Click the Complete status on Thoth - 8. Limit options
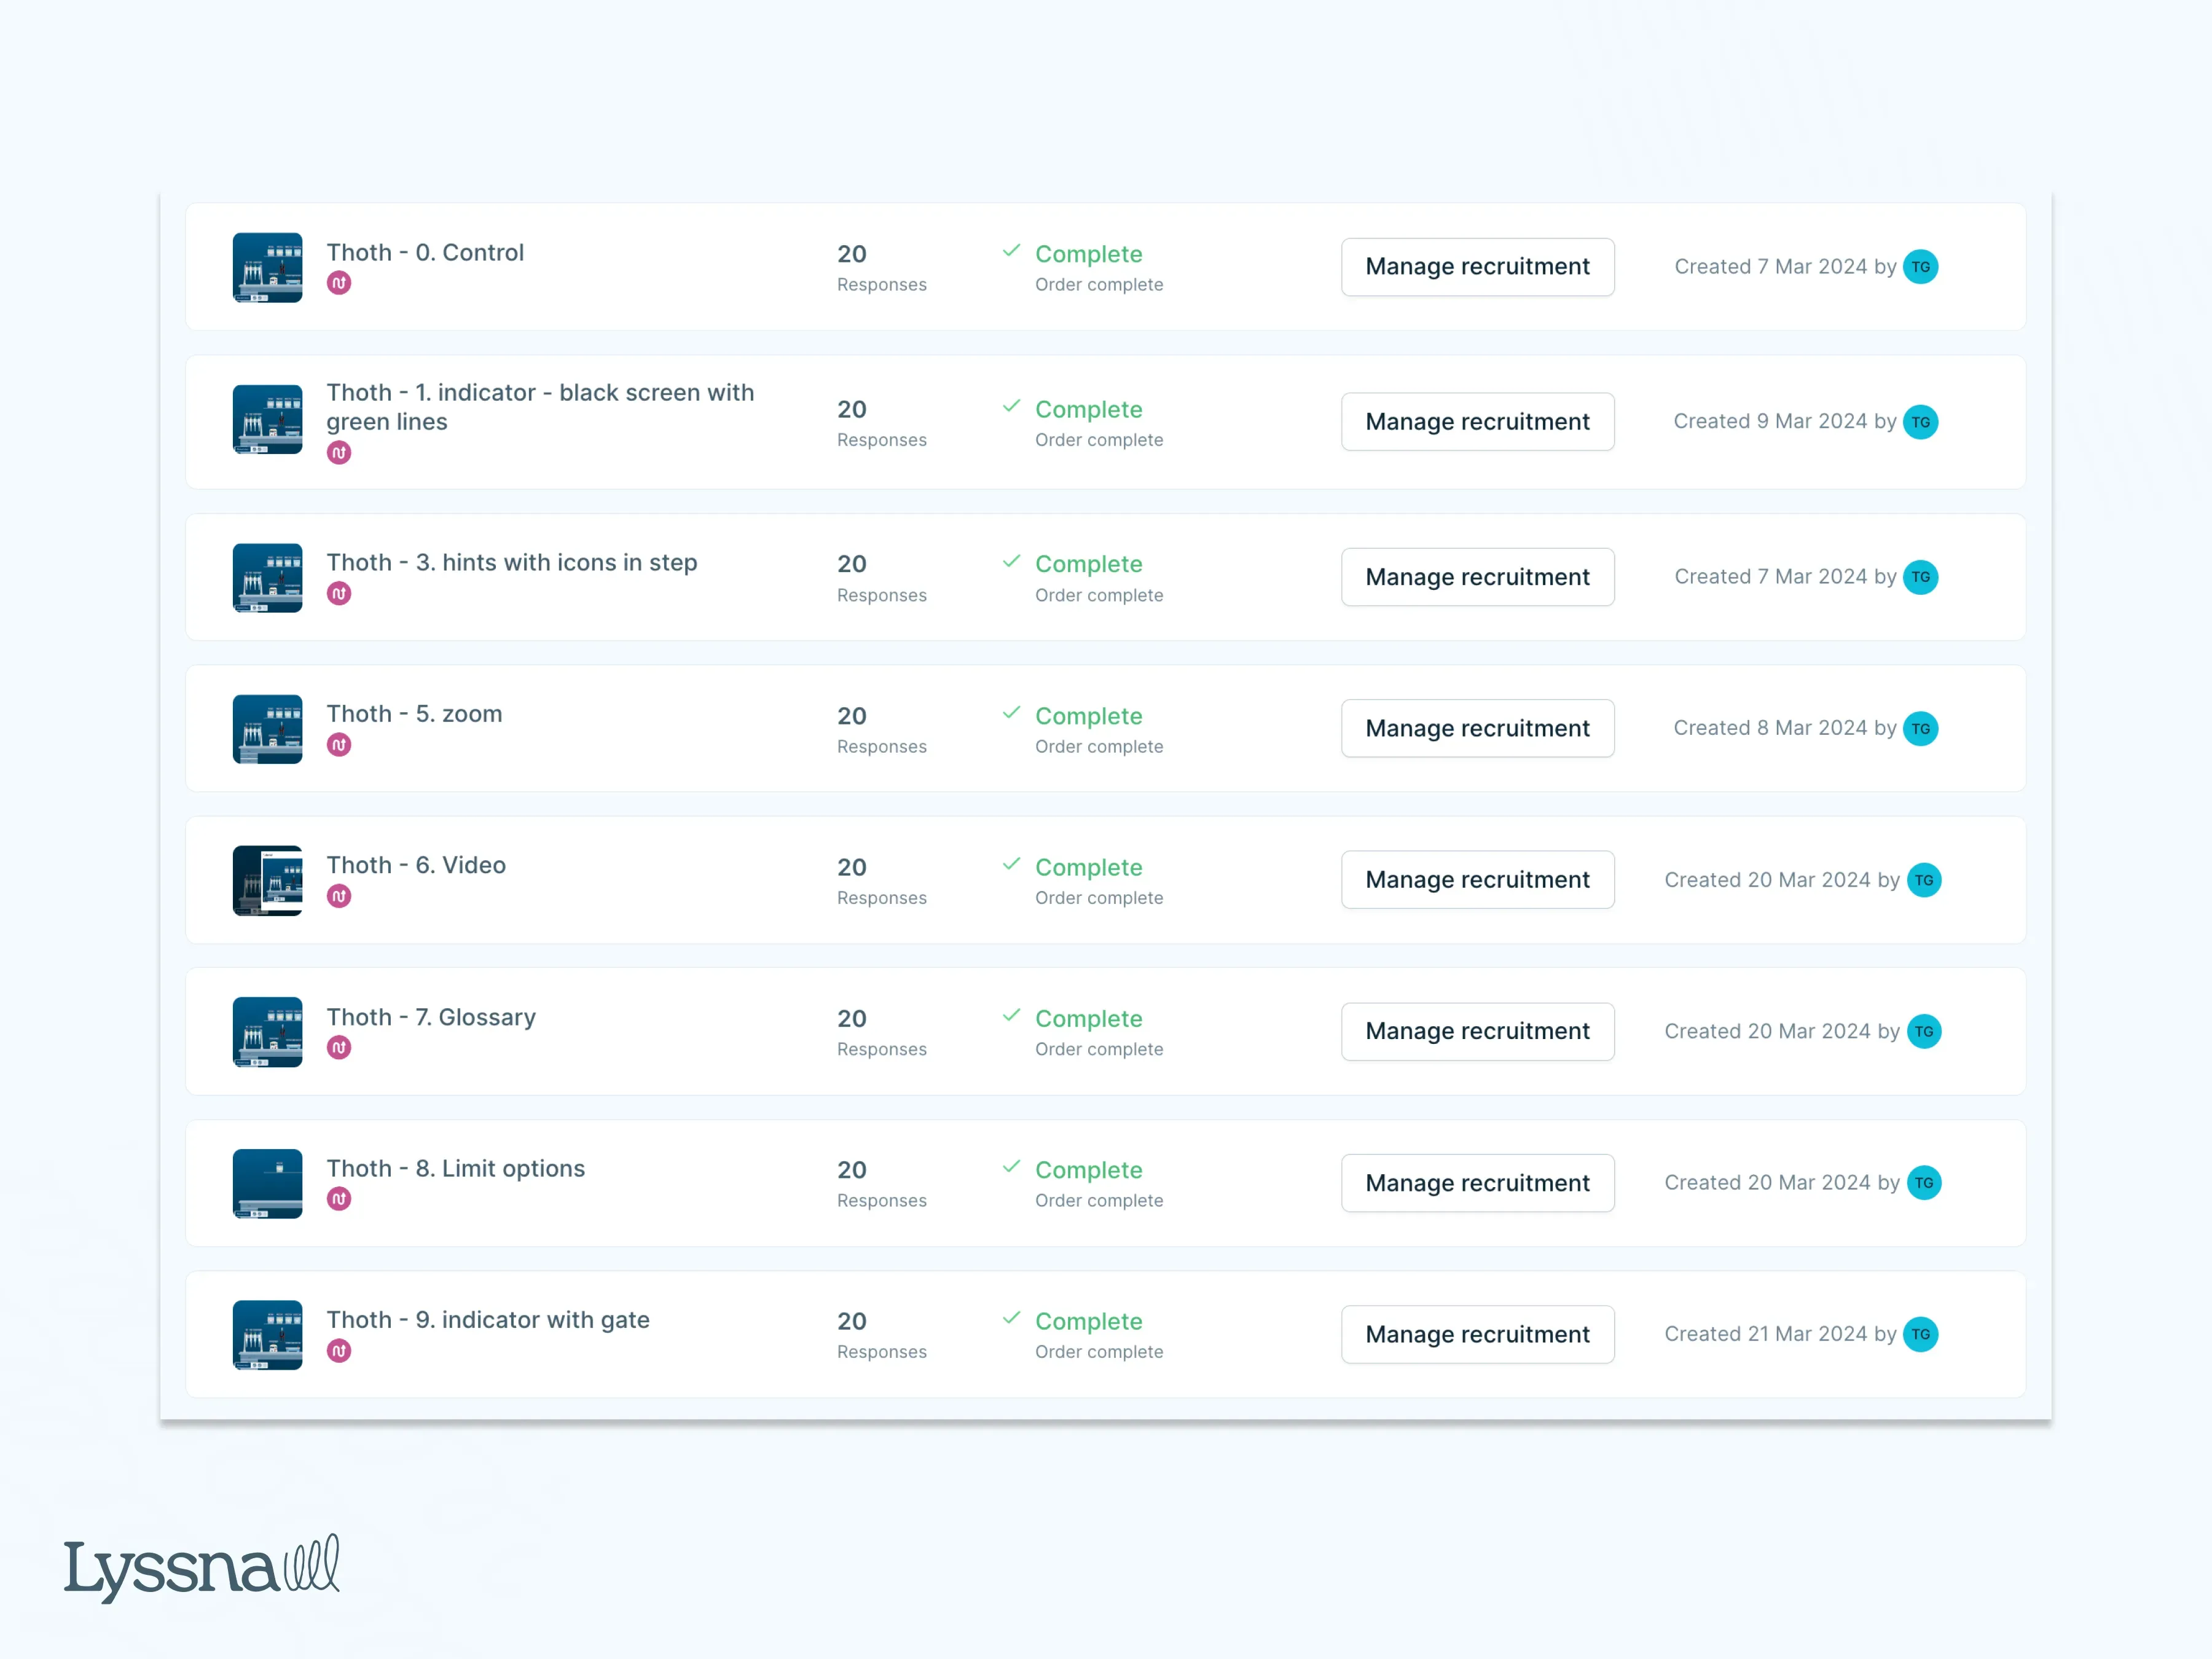This screenshot has height=1659, width=2212. [x=1089, y=1170]
